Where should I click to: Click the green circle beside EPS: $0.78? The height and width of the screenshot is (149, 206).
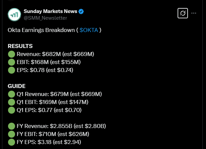11,70
